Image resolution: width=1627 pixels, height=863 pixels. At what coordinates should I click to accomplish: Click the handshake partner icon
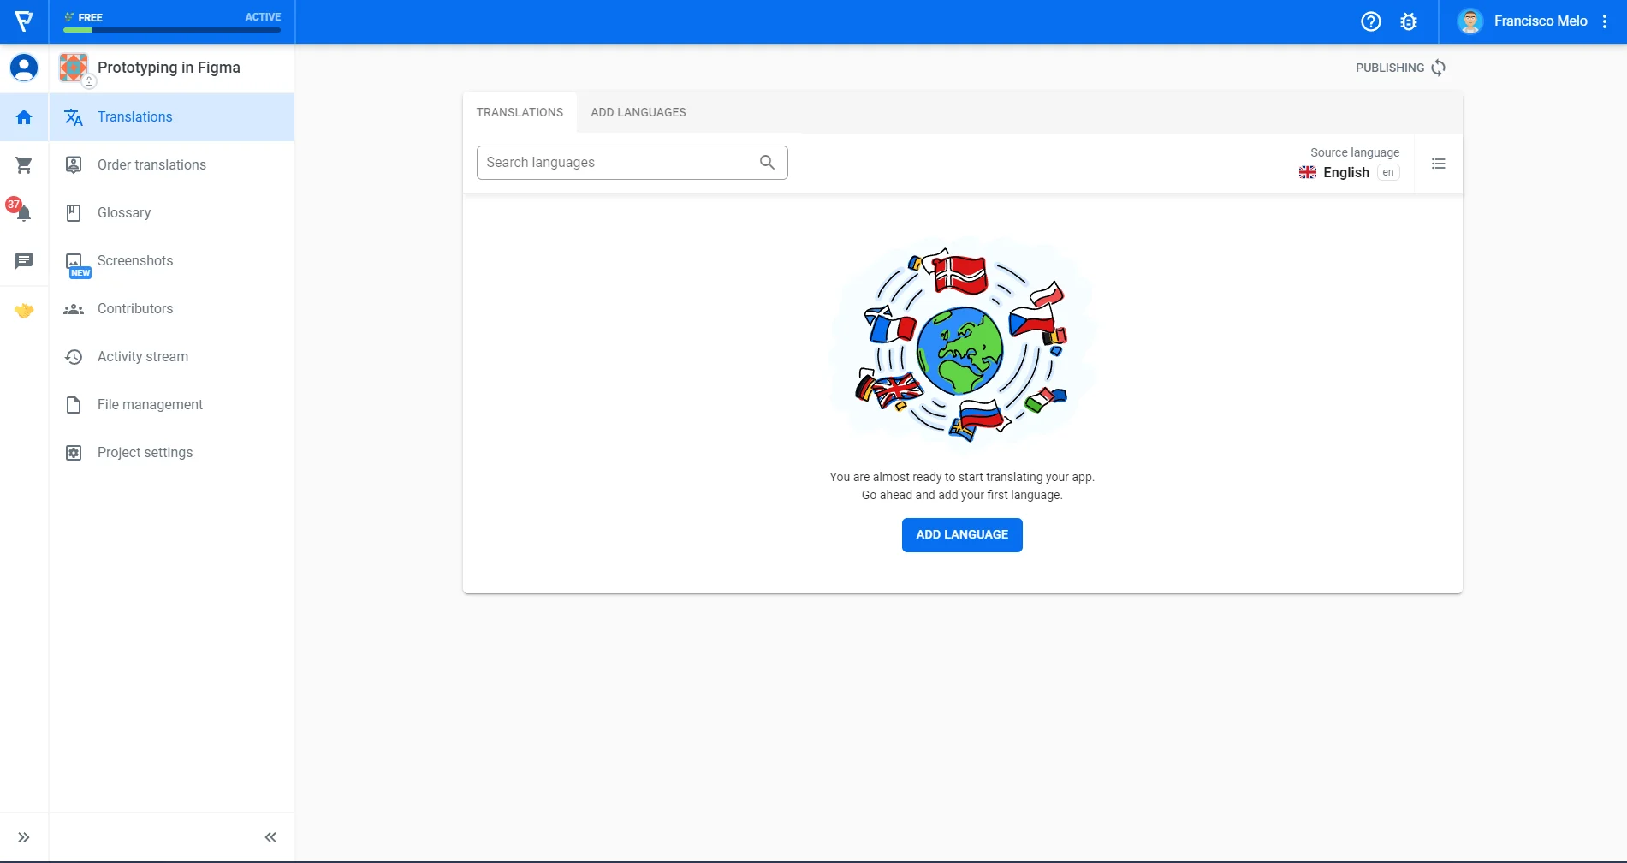[x=24, y=311]
